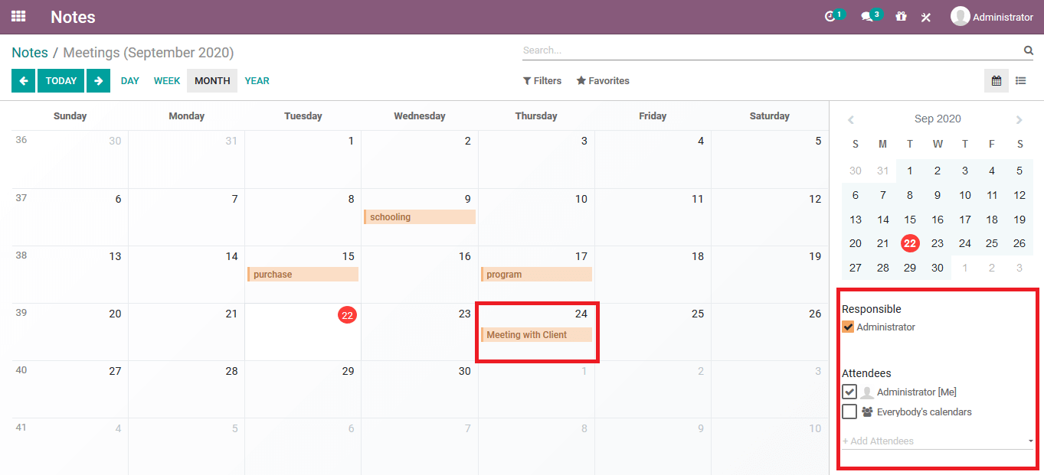Viewport: 1044px width, 475px height.
Task: Select day 26 in the mini calendar
Action: (x=1019, y=243)
